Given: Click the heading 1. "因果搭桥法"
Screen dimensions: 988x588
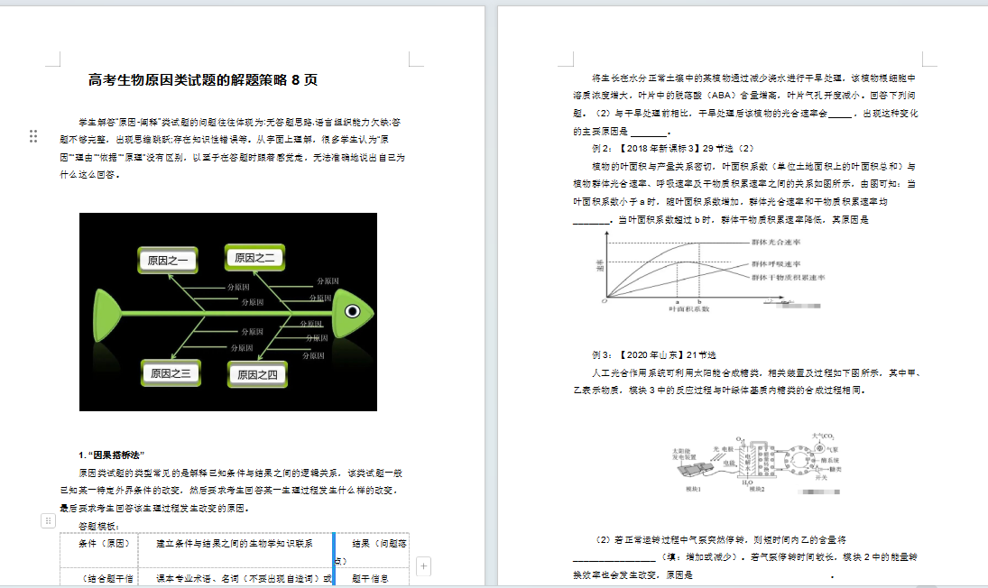Looking at the screenshot, I should point(112,455).
